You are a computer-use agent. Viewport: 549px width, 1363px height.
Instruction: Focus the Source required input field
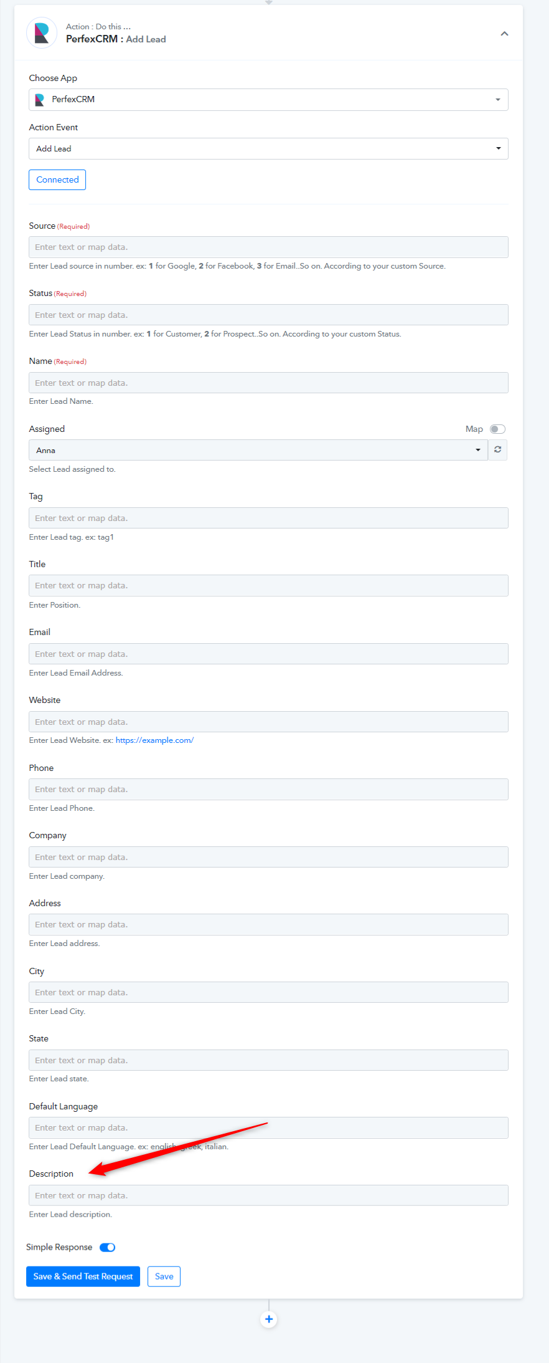268,247
